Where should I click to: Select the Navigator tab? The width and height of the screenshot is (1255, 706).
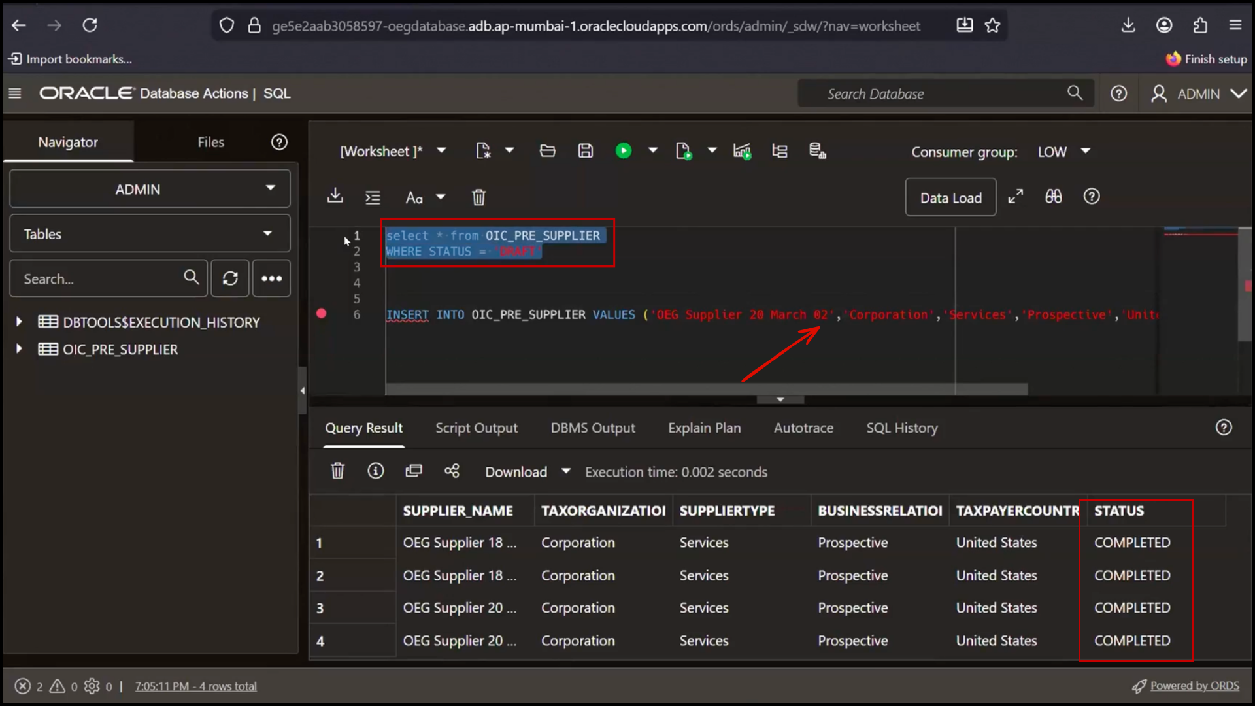pyautogui.click(x=68, y=142)
